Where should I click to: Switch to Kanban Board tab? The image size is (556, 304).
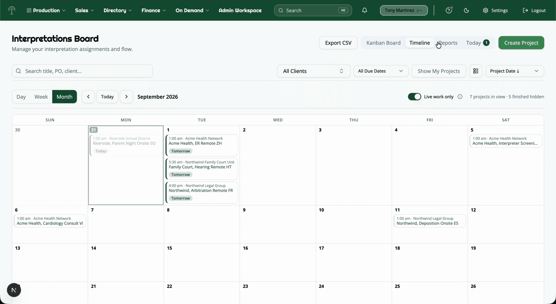383,43
